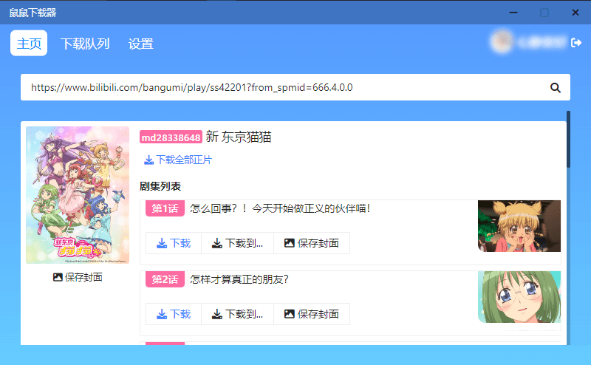The height and width of the screenshot is (365, 591).
Task: Click the 新 东京猫猫 series title
Action: [x=239, y=137]
